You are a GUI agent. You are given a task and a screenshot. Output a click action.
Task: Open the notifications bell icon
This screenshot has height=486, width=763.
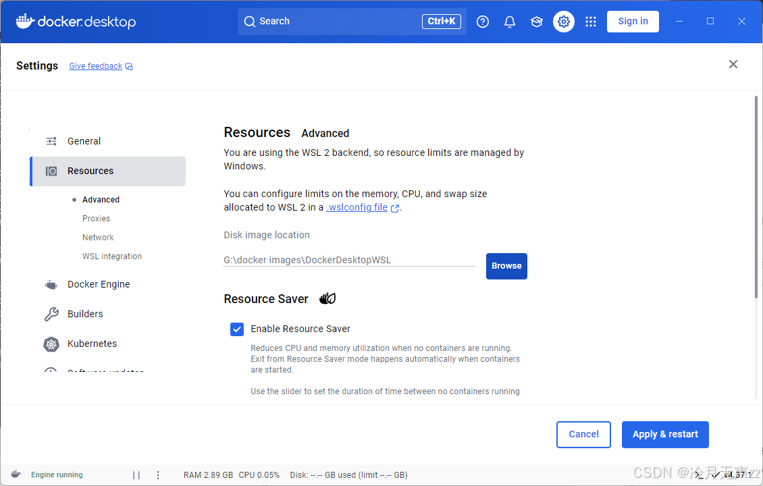click(x=510, y=22)
